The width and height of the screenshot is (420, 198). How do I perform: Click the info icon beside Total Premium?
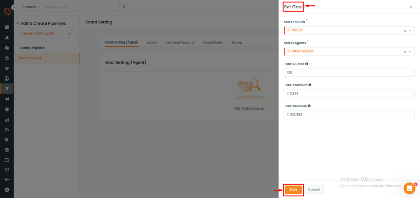(310, 85)
